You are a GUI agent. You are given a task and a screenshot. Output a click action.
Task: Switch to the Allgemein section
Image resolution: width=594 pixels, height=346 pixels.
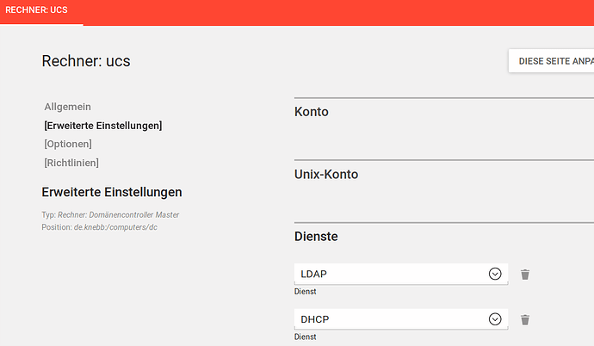[67, 107]
